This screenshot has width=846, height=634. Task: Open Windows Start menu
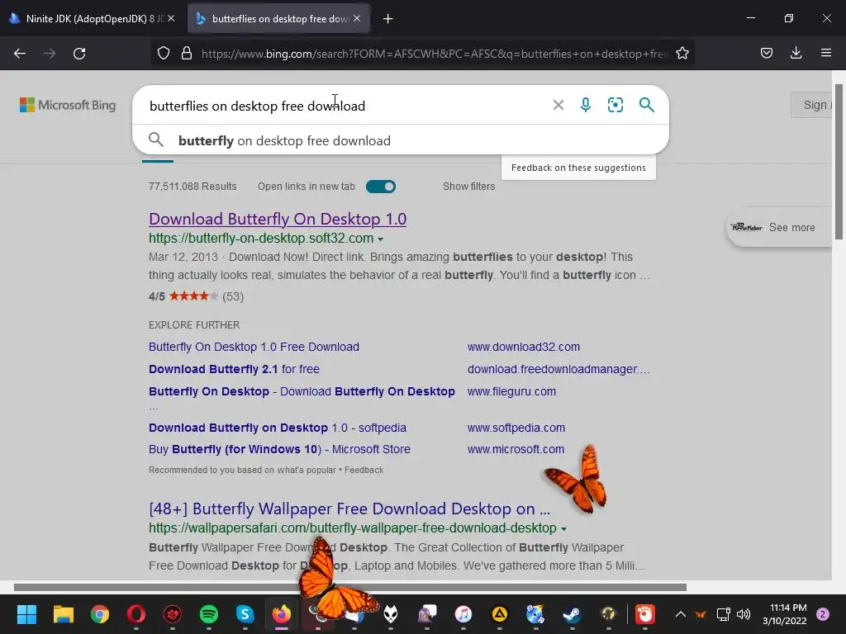tap(26, 614)
